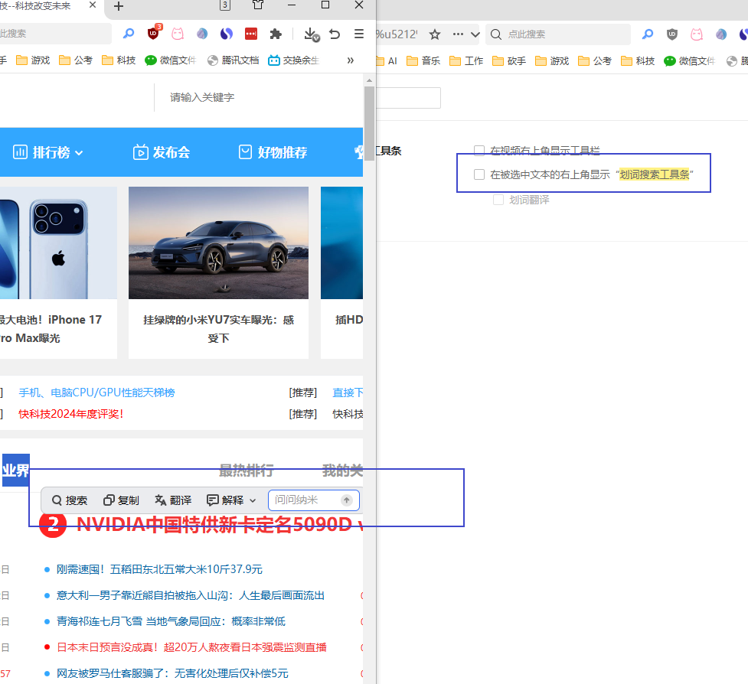Open 刚需速囤!五稻田东北五常大米 news link

[x=159, y=569]
